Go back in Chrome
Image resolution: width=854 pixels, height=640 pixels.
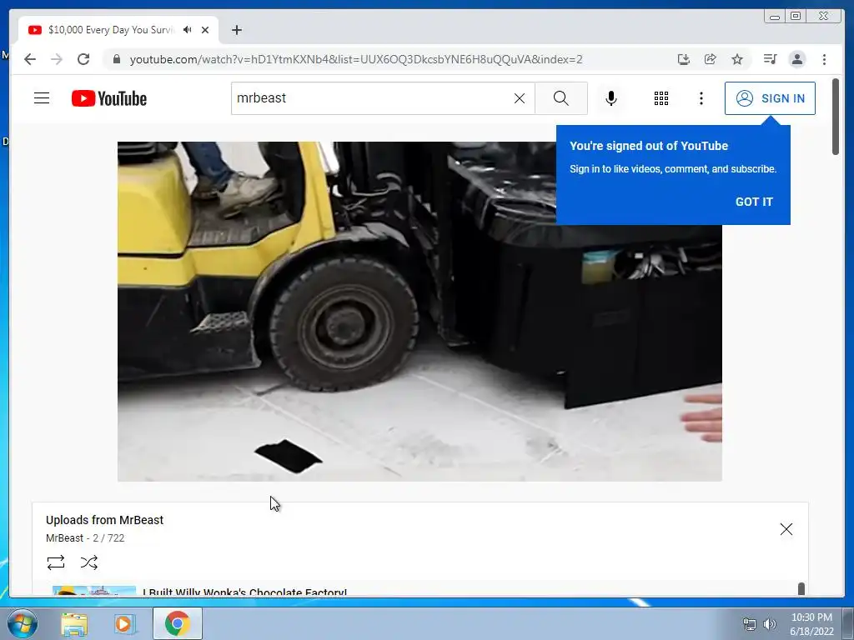[30, 59]
